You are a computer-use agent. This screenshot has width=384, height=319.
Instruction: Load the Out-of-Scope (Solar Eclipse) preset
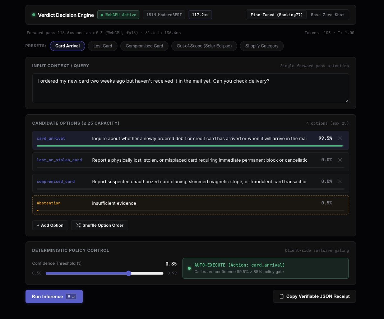click(x=204, y=46)
